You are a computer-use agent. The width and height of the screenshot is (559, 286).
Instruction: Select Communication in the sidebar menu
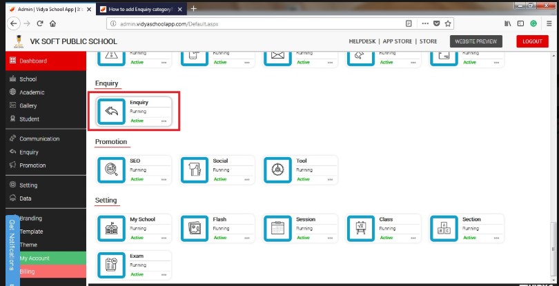coord(39,139)
